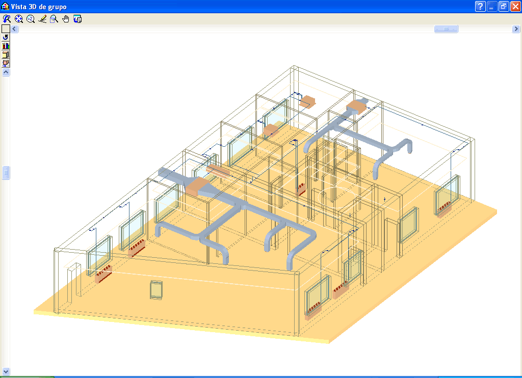Image resolution: width=522 pixels, height=378 pixels.
Task: Restore the Vista 3D de grupo window
Action: (x=503, y=6)
